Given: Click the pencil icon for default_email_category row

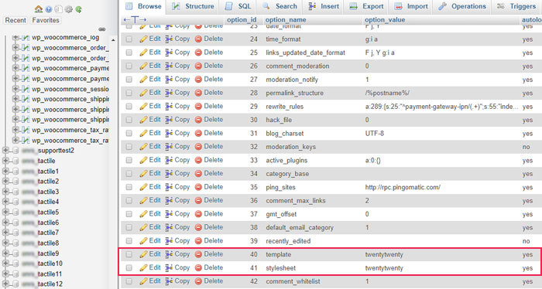Looking at the screenshot, I should pyautogui.click(x=143, y=227).
